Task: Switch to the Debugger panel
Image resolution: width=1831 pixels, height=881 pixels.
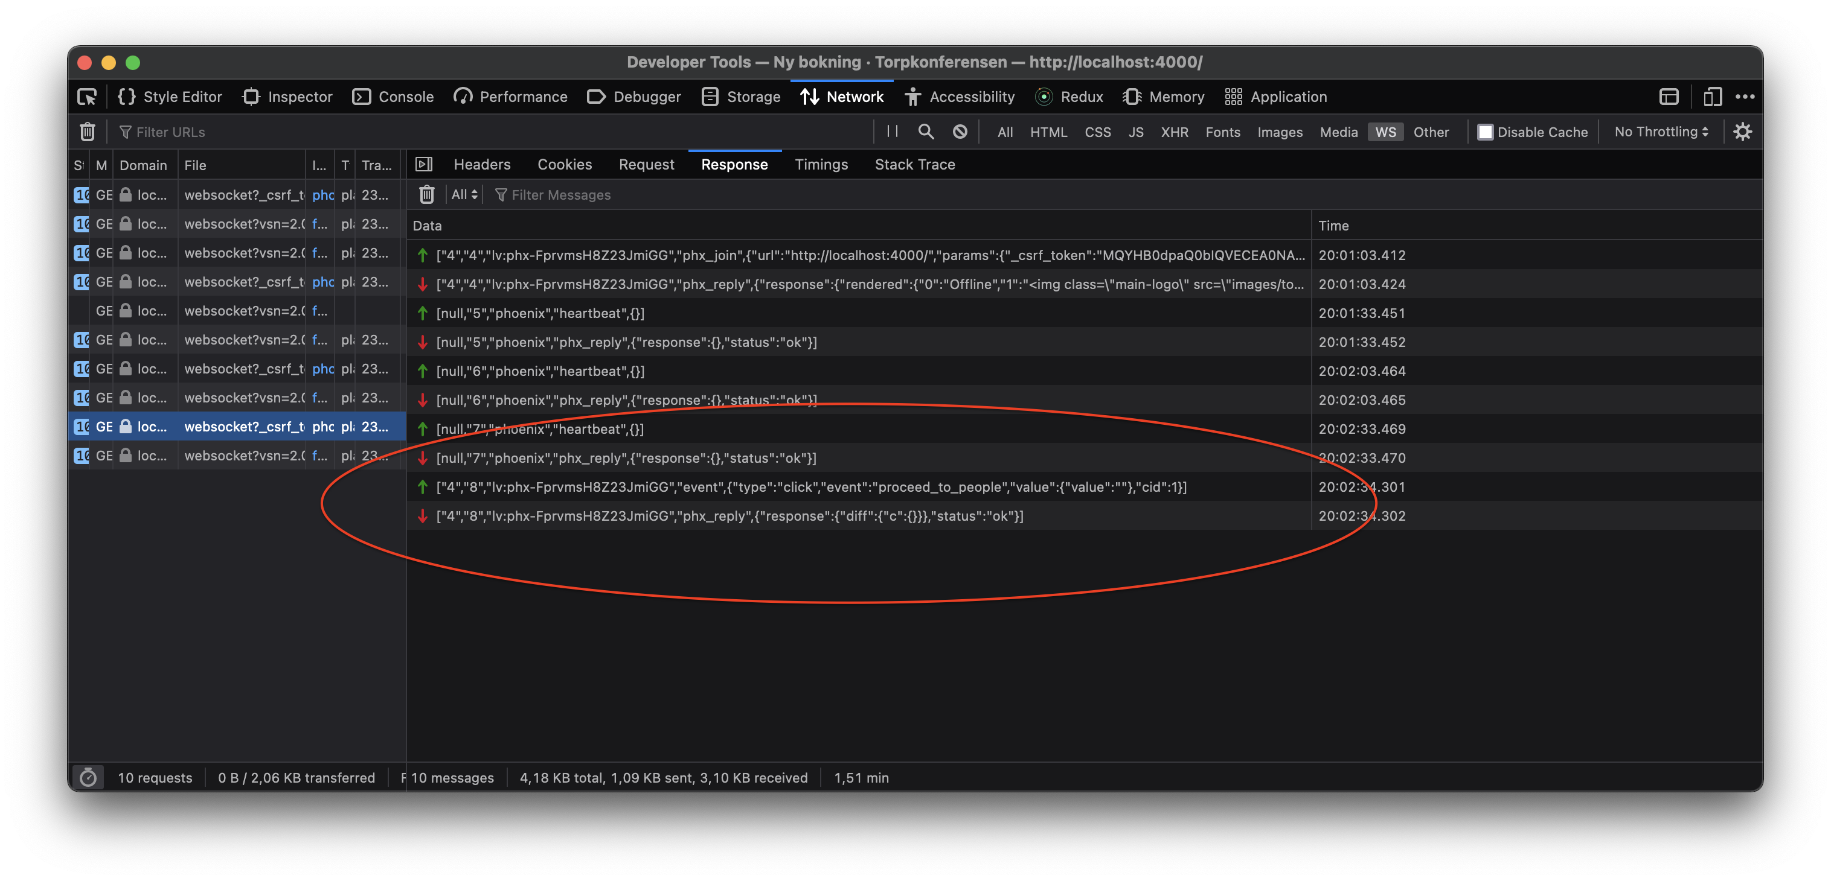Action: pos(634,97)
